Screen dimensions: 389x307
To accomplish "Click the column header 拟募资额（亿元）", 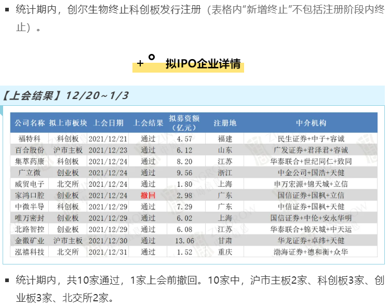I will tap(184, 123).
